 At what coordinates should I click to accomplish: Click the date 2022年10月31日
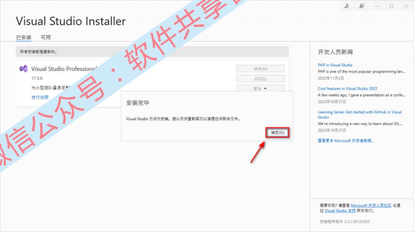coord(332,101)
